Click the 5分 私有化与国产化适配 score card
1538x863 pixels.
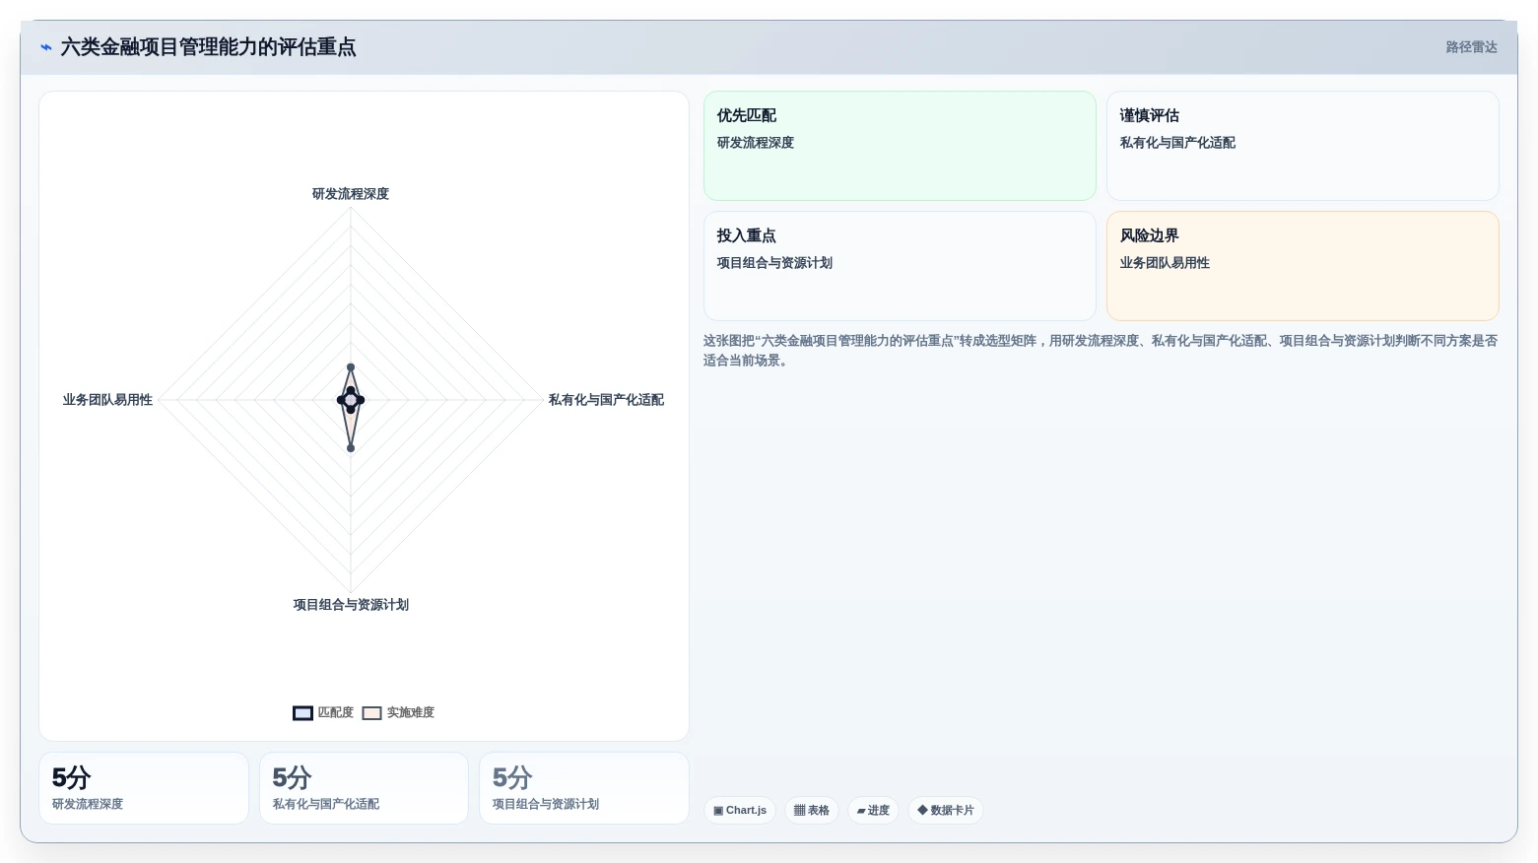point(364,788)
